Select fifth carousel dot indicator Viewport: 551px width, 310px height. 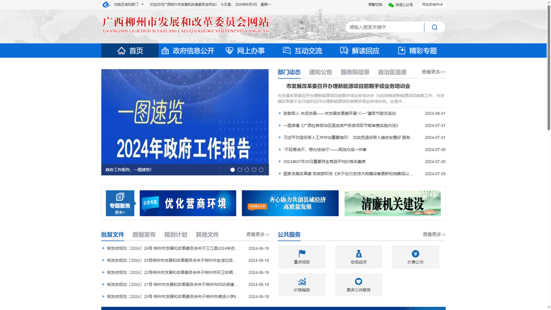pos(261,170)
